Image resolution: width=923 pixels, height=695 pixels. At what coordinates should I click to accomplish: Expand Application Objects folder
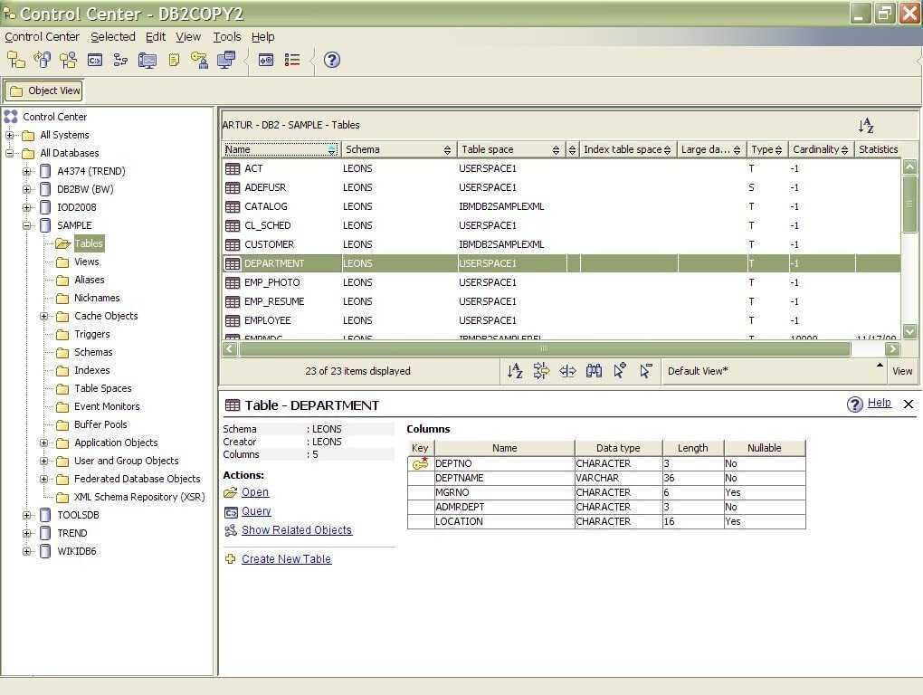[43, 443]
